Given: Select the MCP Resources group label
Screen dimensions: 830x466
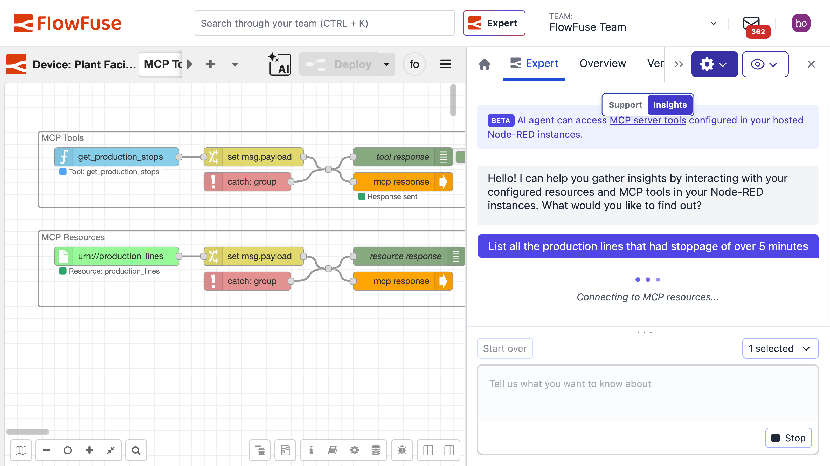Looking at the screenshot, I should point(73,237).
